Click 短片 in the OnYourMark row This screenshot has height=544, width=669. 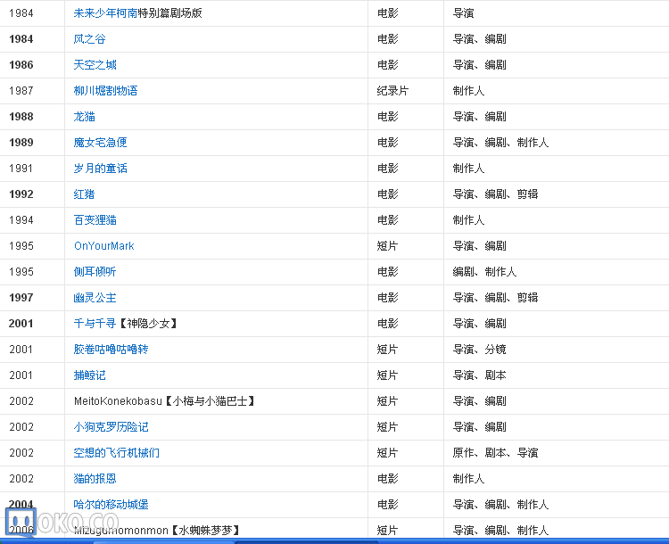(x=387, y=246)
